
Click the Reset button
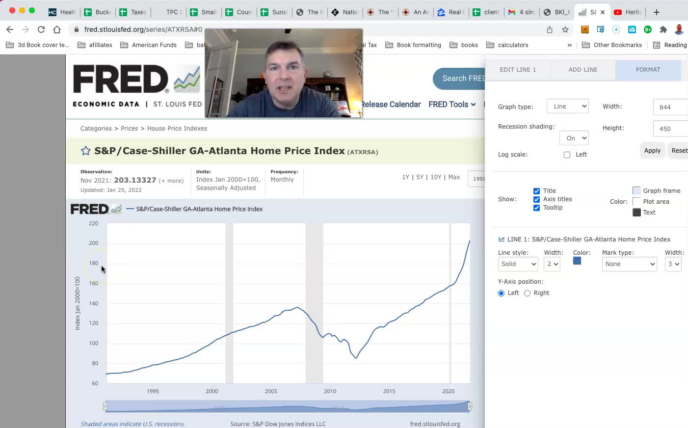[679, 151]
